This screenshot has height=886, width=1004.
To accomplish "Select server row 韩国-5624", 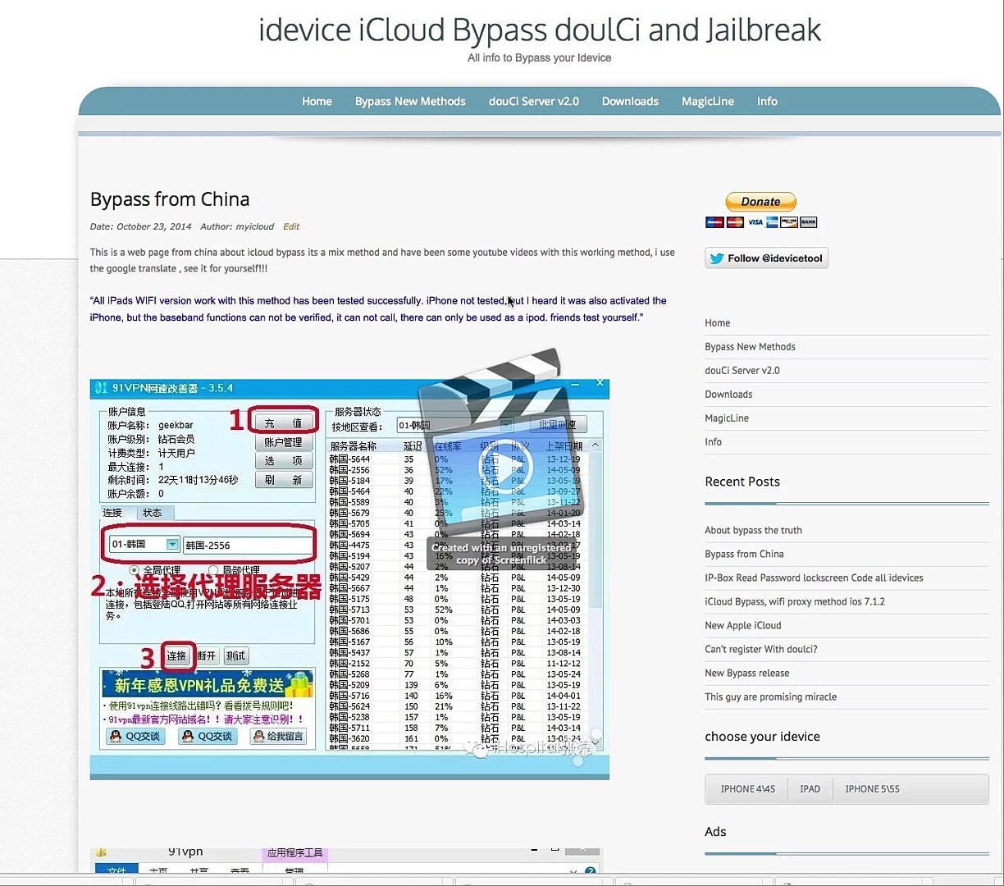I will [x=459, y=706].
